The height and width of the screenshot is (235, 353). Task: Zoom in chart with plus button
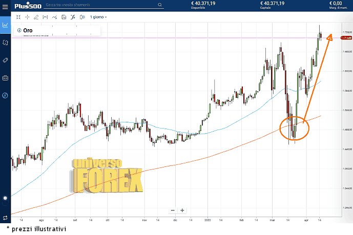pyautogui.click(x=182, y=210)
